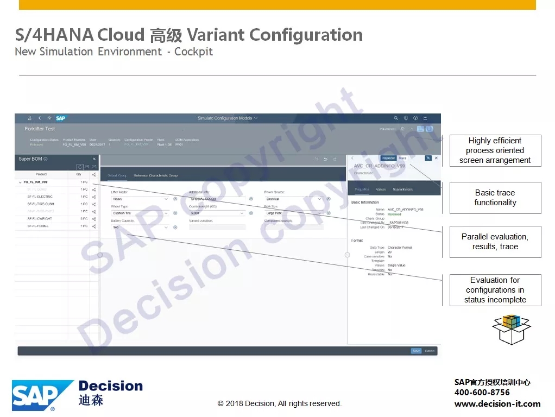Go back using the header back arrow

click(x=40, y=118)
